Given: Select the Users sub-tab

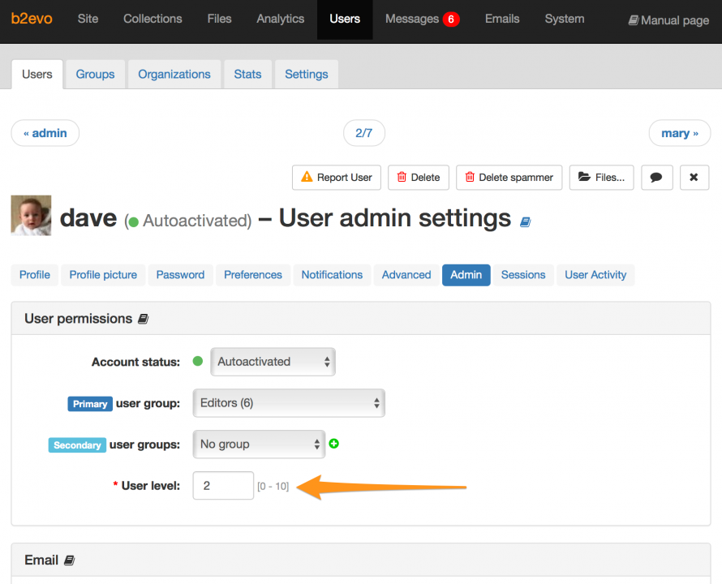Looking at the screenshot, I should point(37,74).
